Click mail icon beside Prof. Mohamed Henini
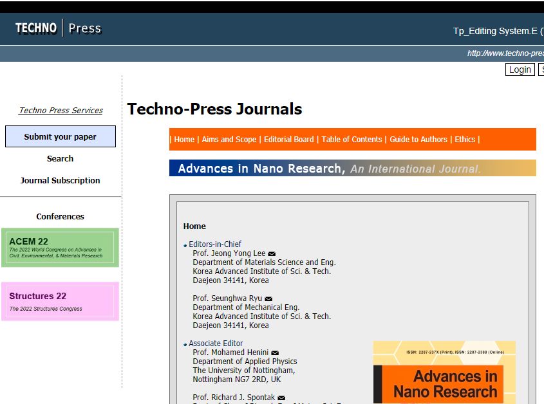Screen dimensions: 544x404 (275, 353)
